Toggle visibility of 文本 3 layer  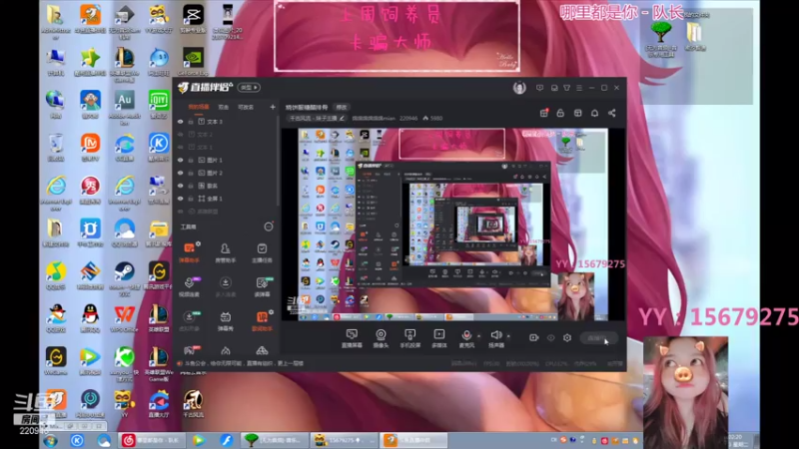pos(181,122)
